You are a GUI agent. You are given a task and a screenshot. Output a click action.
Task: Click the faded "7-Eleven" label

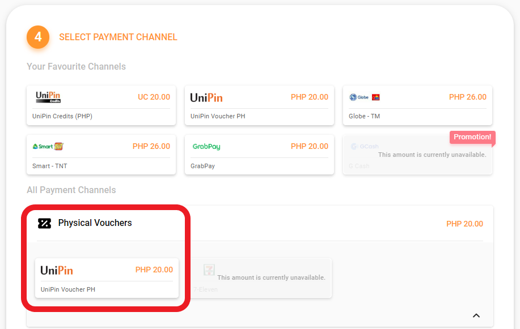click(206, 289)
